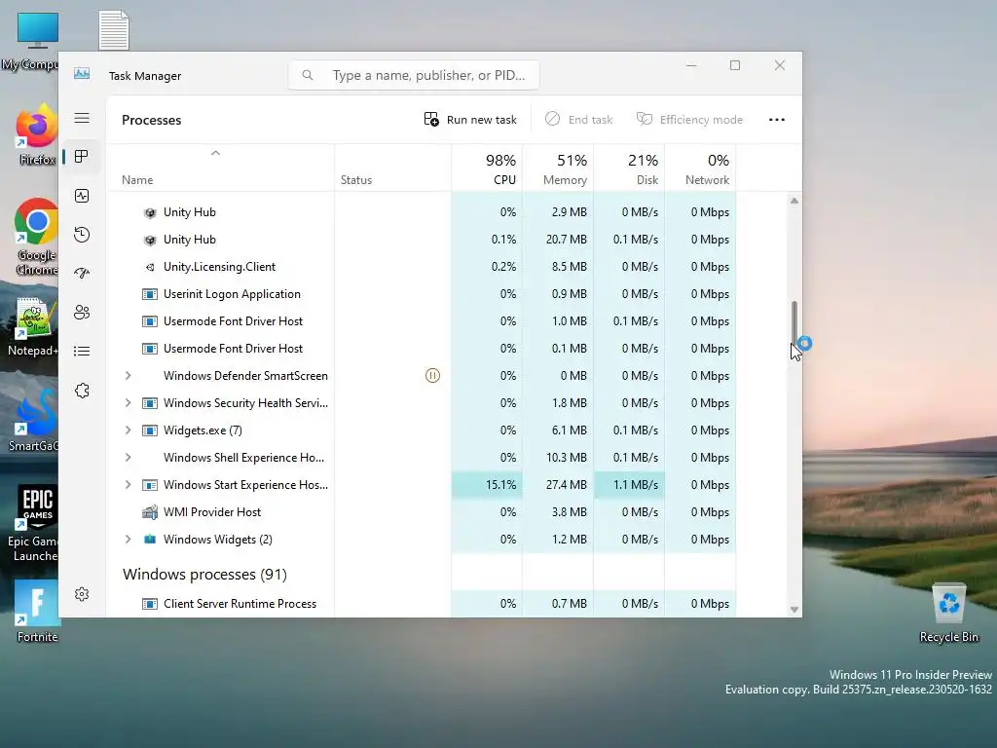
Task: Click the 20.7 MB memory cell for Unity Hub
Action: tap(558, 240)
